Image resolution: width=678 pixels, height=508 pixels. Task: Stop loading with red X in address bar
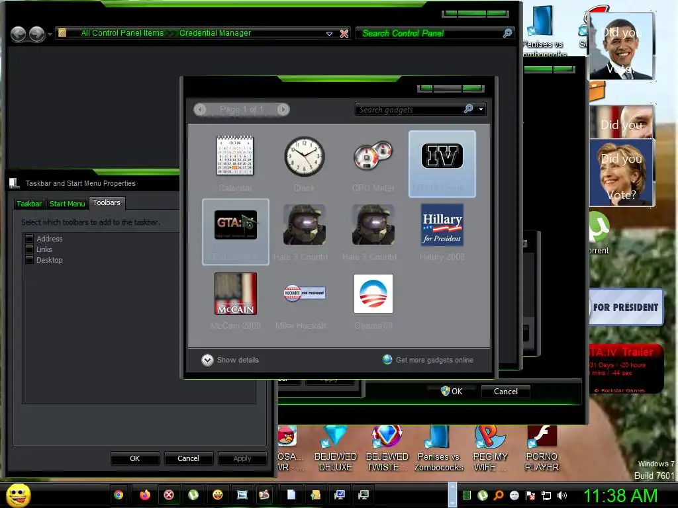pos(344,34)
